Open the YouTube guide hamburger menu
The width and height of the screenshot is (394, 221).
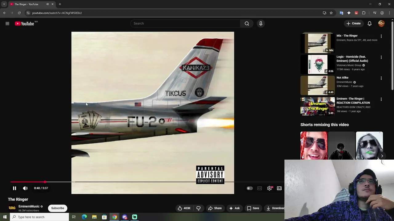pyautogui.click(x=7, y=24)
